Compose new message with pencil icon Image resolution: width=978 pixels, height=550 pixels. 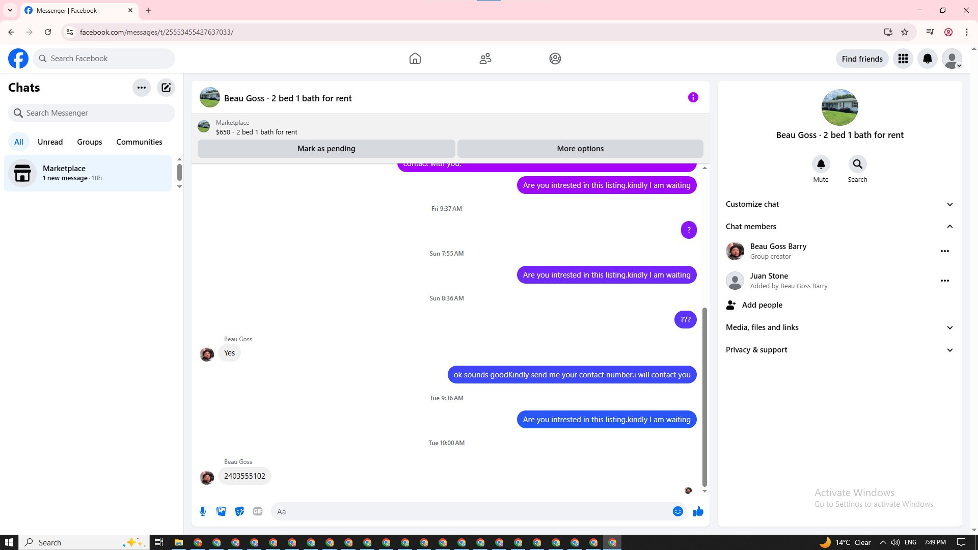[x=166, y=88]
